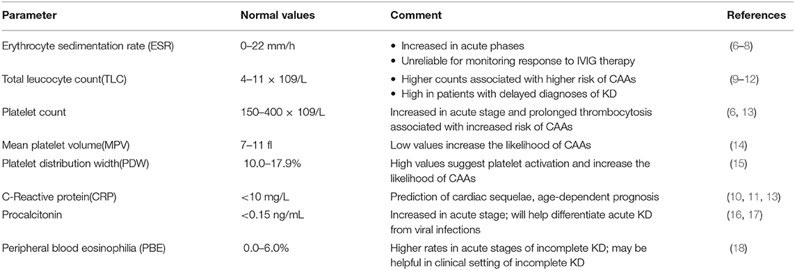Click the 'Increased in acute phases' bullet

pyautogui.click(x=447, y=45)
